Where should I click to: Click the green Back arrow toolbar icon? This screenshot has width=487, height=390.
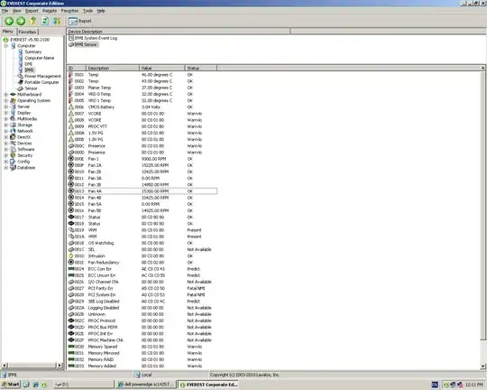[x=9, y=21]
